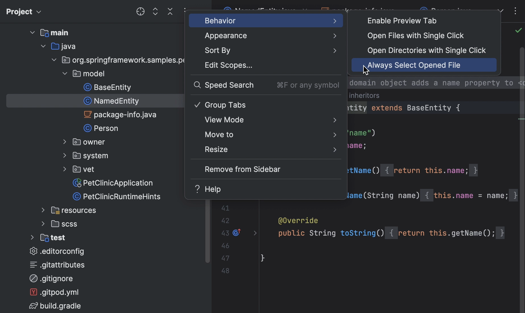Image resolution: width=525 pixels, height=313 pixels.
Task: Click the class icon next to BaseEntity
Action: tap(88, 87)
